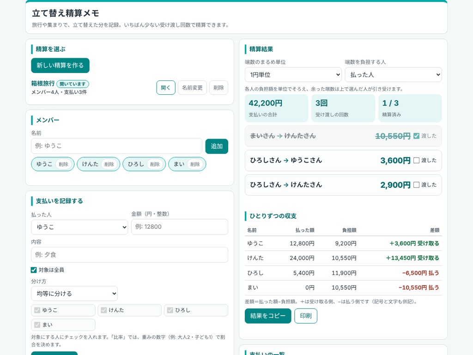Screen dimensions: 473x355
Task: Check 渡した for ひろしさん → ゆうこさん
Action: click(x=416, y=160)
